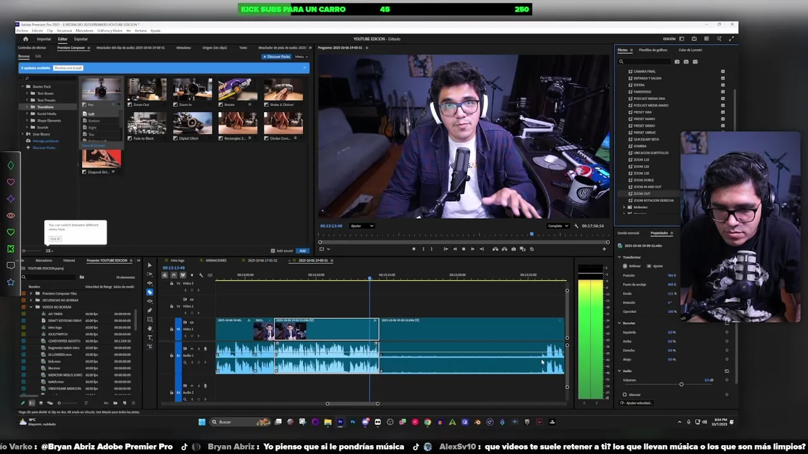Click the Step Back frame button
The image size is (808, 454).
tap(454, 249)
